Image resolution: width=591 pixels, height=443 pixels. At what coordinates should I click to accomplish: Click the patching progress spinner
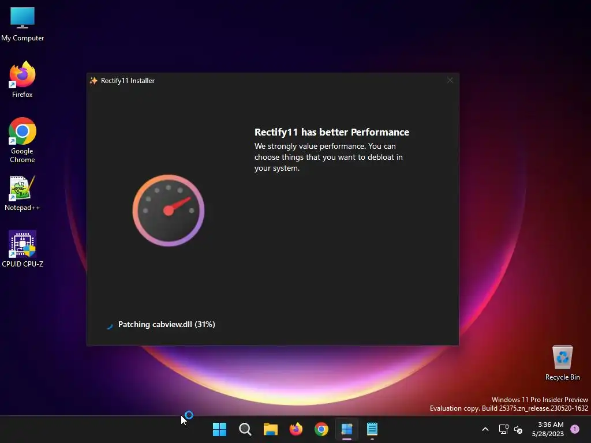point(109,325)
